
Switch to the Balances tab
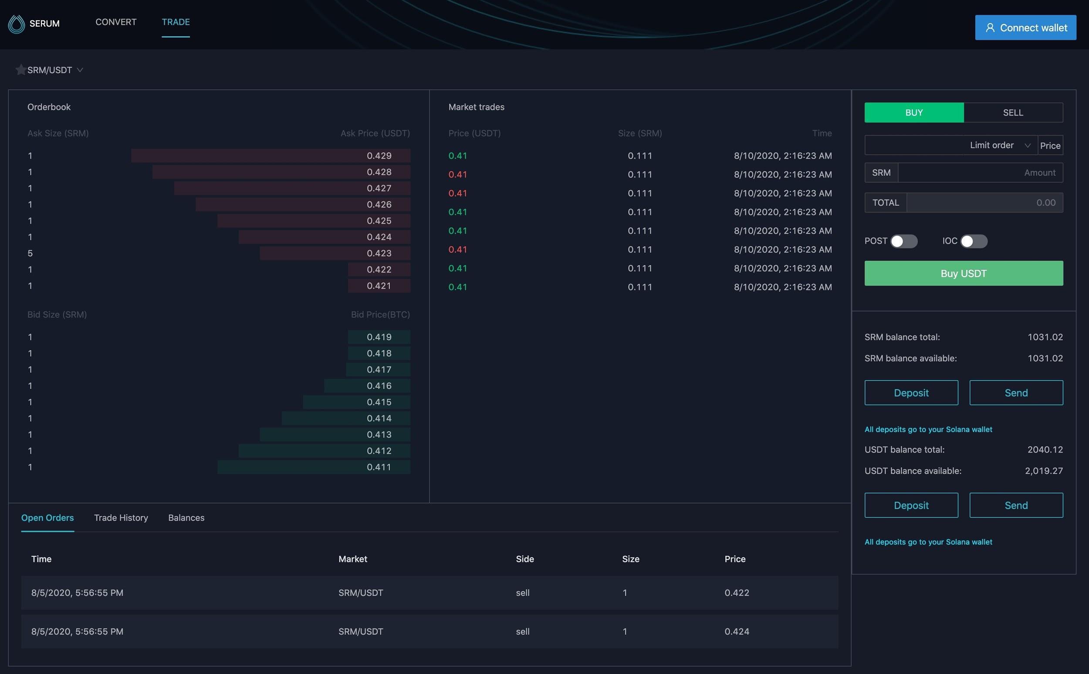click(186, 517)
